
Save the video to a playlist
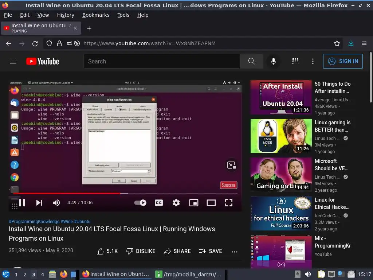coord(210,251)
